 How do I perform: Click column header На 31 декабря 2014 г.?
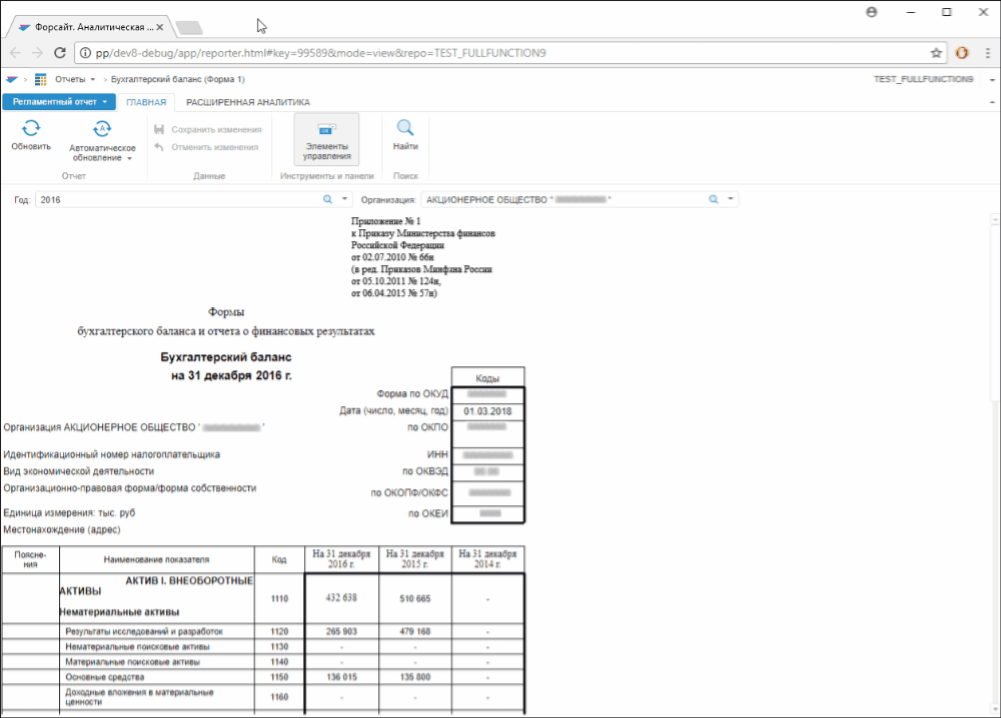coord(487,559)
